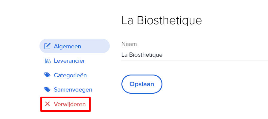Select the red Verwijderen option
Viewport: 268px width, 119px height.
click(x=66, y=104)
